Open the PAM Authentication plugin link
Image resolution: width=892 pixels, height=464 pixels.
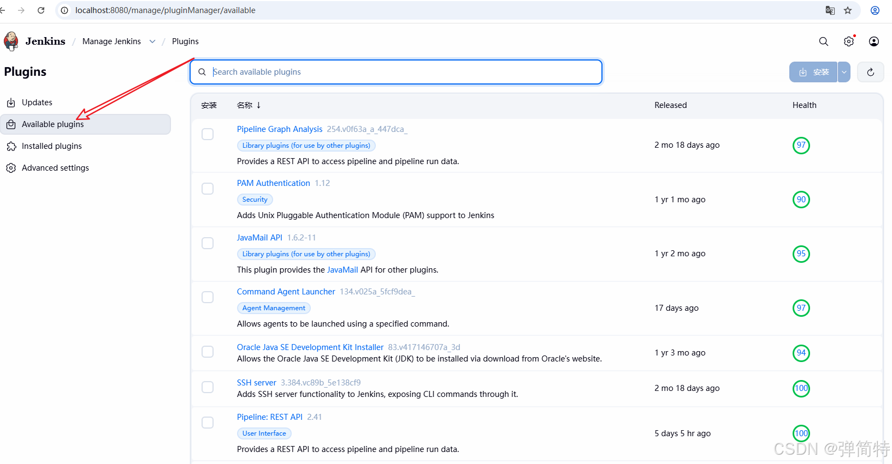click(x=274, y=183)
